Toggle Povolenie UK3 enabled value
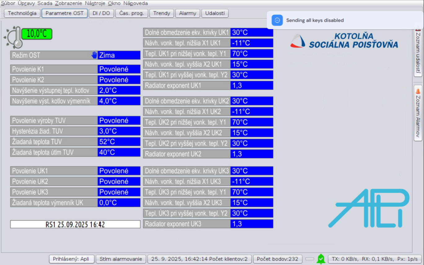Viewport: 424px width, 265px height. click(119, 192)
